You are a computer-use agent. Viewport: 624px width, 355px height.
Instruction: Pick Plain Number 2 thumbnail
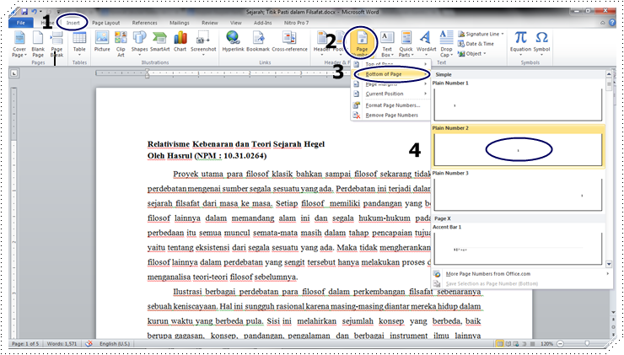(518, 149)
